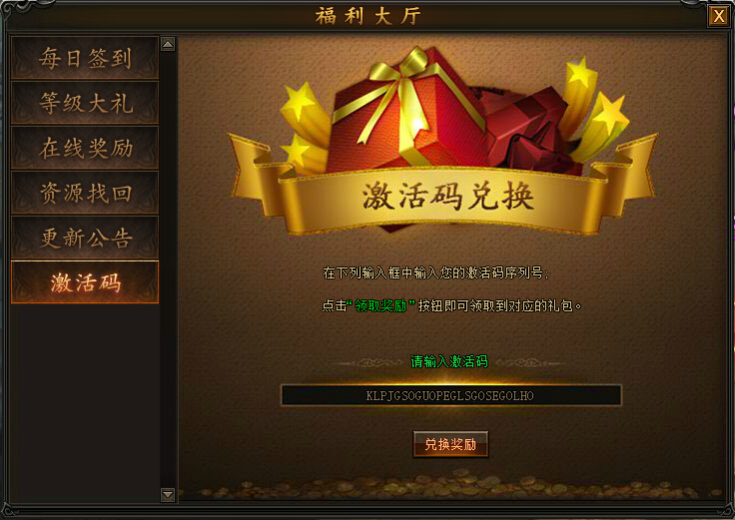Click the 请输入激活码 green label

tap(449, 361)
